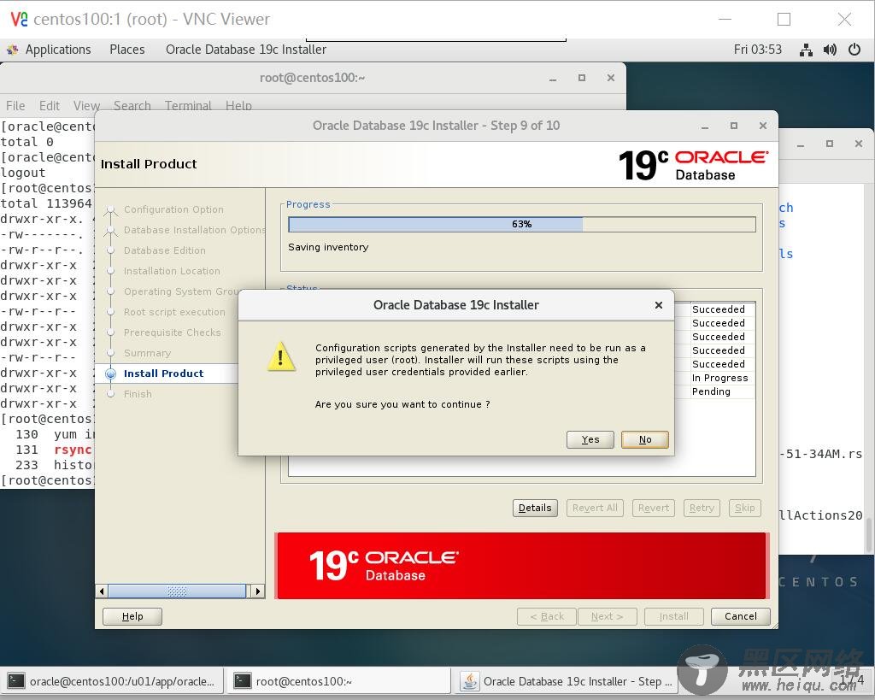The image size is (875, 700).
Task: Maximize the Oracle installer window
Action: point(734,126)
